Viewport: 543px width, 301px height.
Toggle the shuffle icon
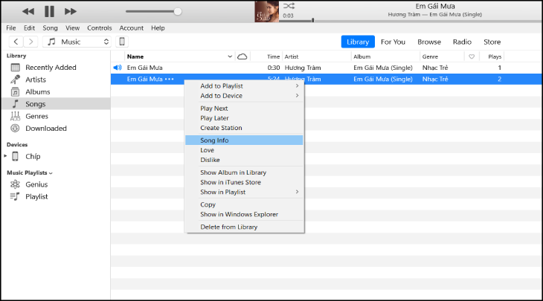coord(289,6)
